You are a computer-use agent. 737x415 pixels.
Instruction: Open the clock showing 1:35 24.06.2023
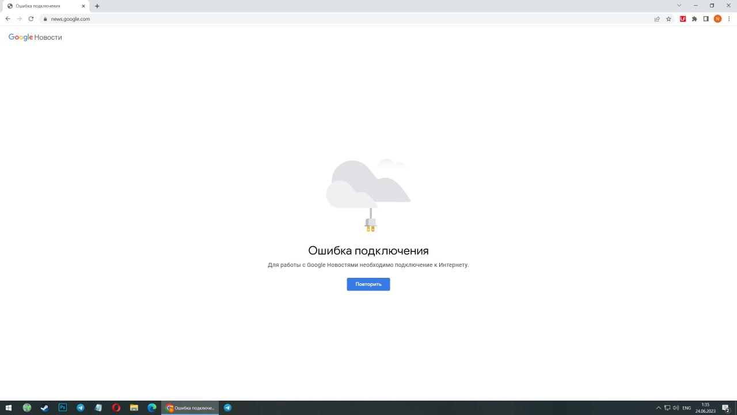(x=705, y=408)
